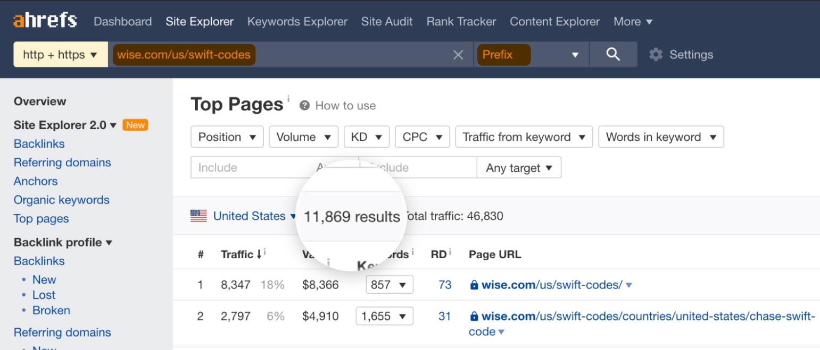Screen dimensions: 820x350
Task: Open the 73 referring domains link
Action: [x=445, y=285]
